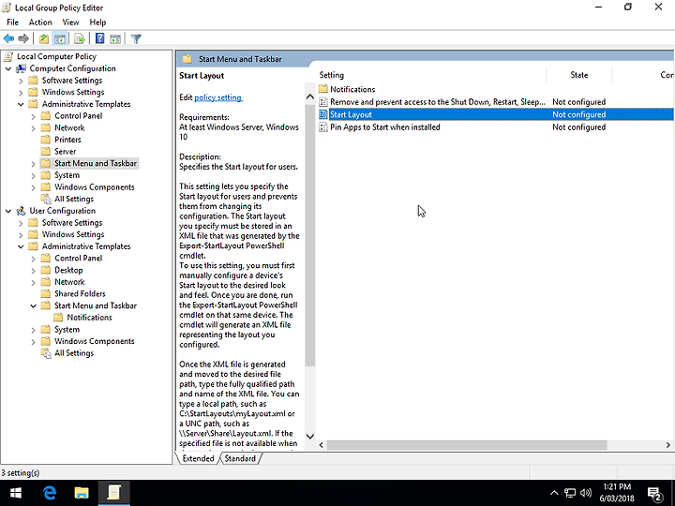
Task: Collapse Administrative Templates under Computer Configuration
Action: coord(21,104)
